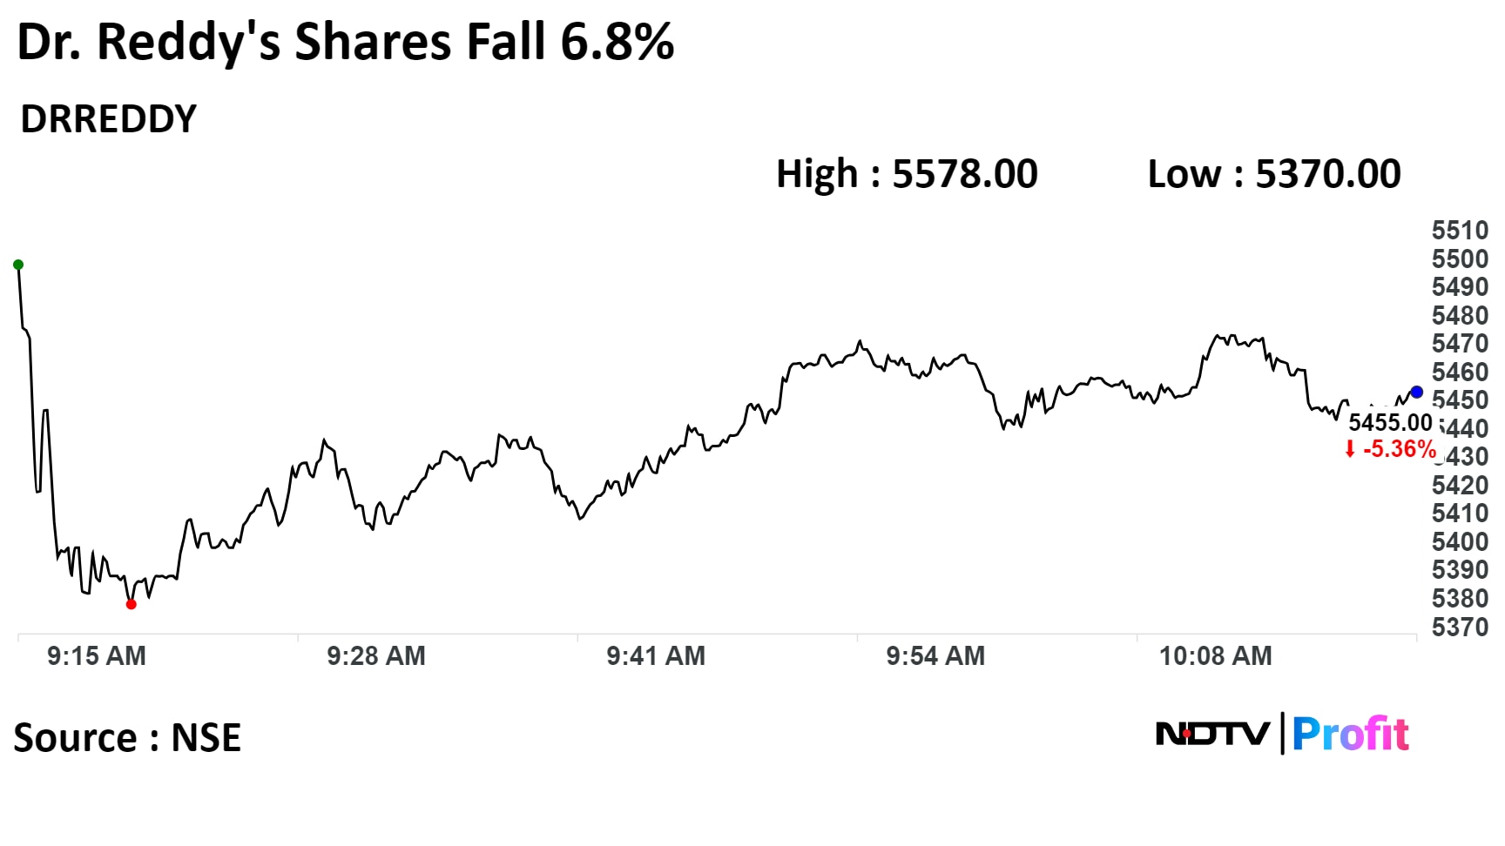Select the 5455.00 current price label
The image size is (1505, 846).
click(1390, 423)
